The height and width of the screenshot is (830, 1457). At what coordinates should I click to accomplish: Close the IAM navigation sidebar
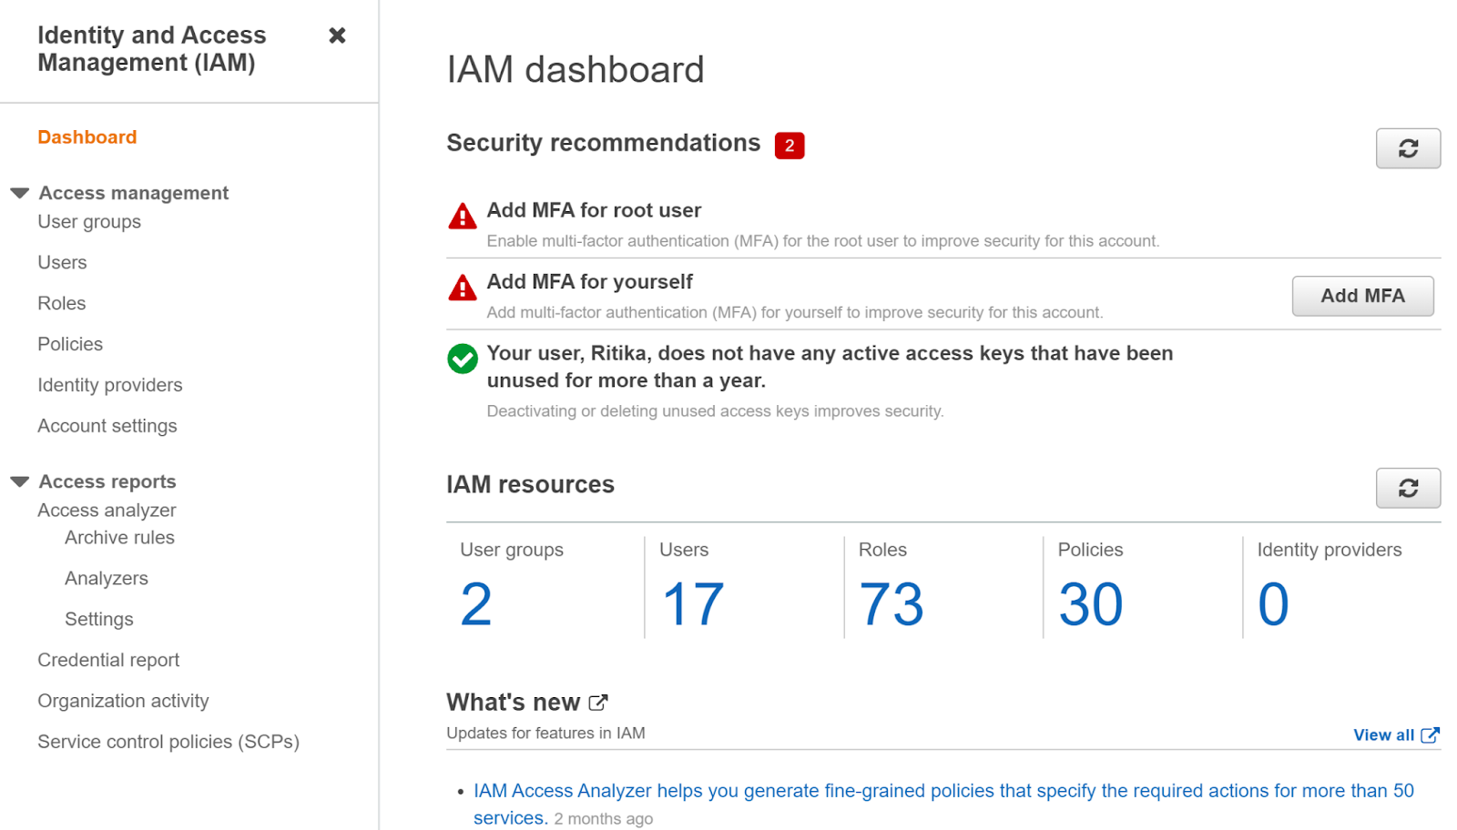pos(337,35)
